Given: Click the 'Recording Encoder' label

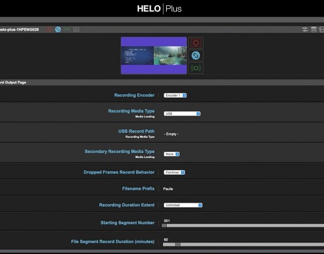Looking at the screenshot, I should [x=134, y=95].
